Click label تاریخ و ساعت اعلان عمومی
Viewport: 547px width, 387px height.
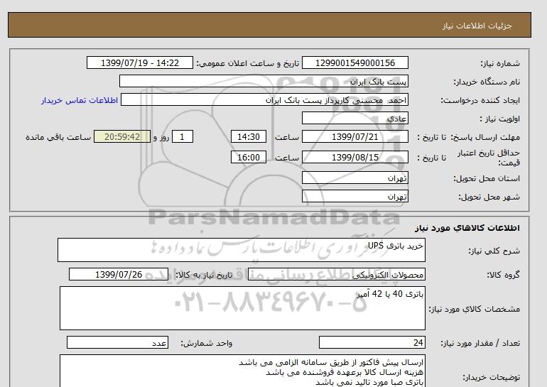(247, 63)
